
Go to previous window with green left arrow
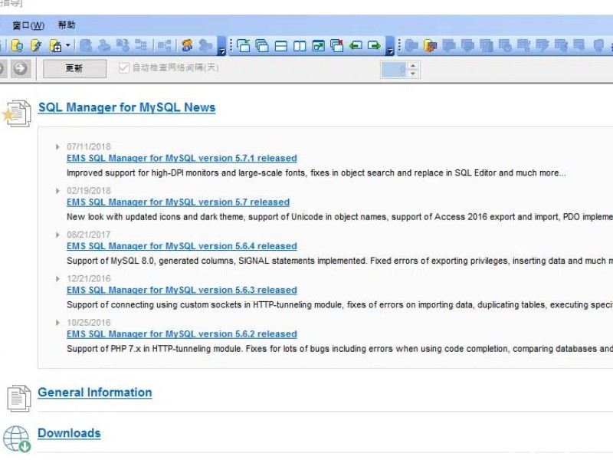coord(356,46)
